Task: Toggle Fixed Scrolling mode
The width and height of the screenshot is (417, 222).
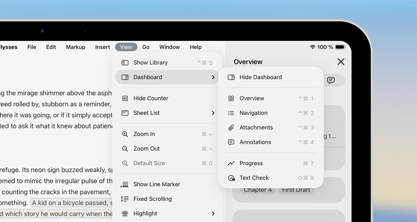Action: (152, 199)
